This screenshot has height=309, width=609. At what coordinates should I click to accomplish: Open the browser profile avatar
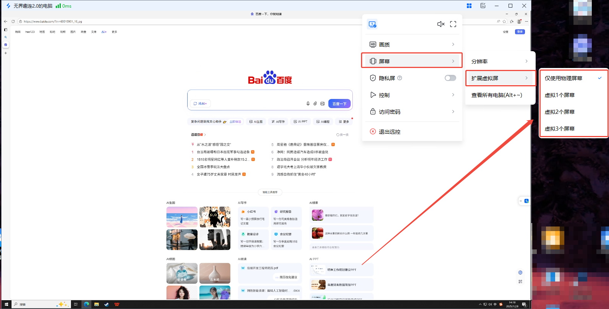coord(519,21)
